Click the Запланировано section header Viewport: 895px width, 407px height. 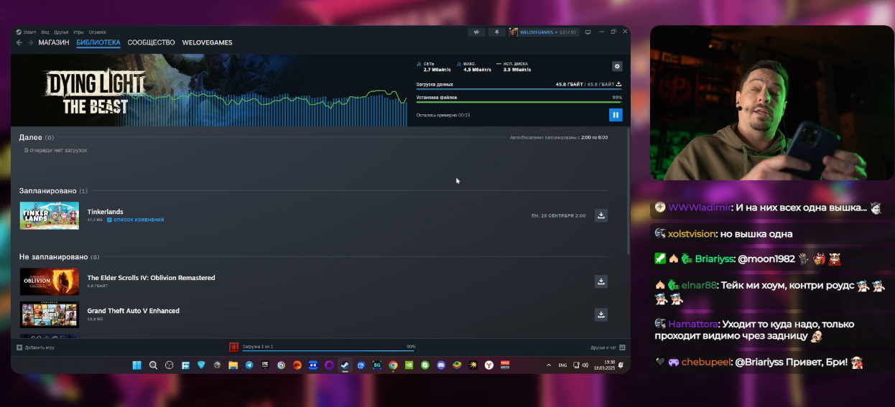coord(53,191)
